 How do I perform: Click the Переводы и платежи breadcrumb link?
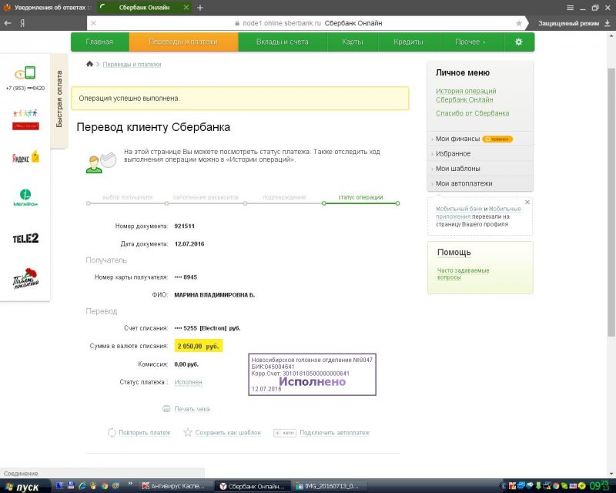[132, 64]
